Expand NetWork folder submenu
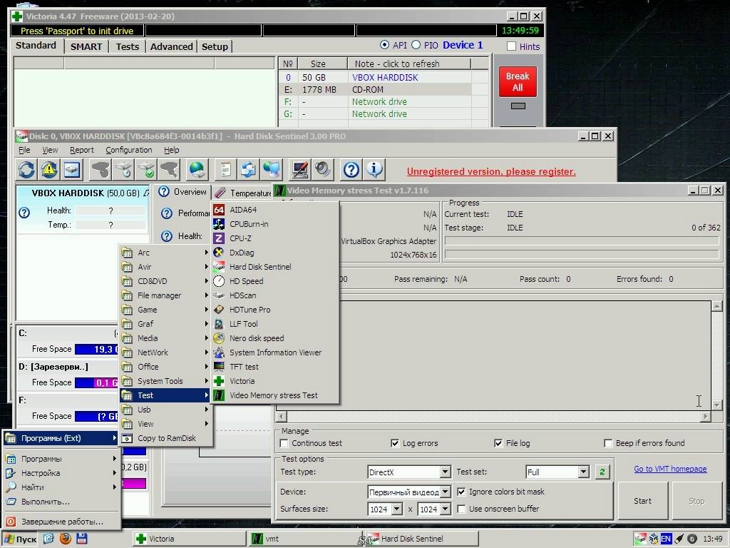Image resolution: width=730 pixels, height=548 pixels. pos(165,352)
